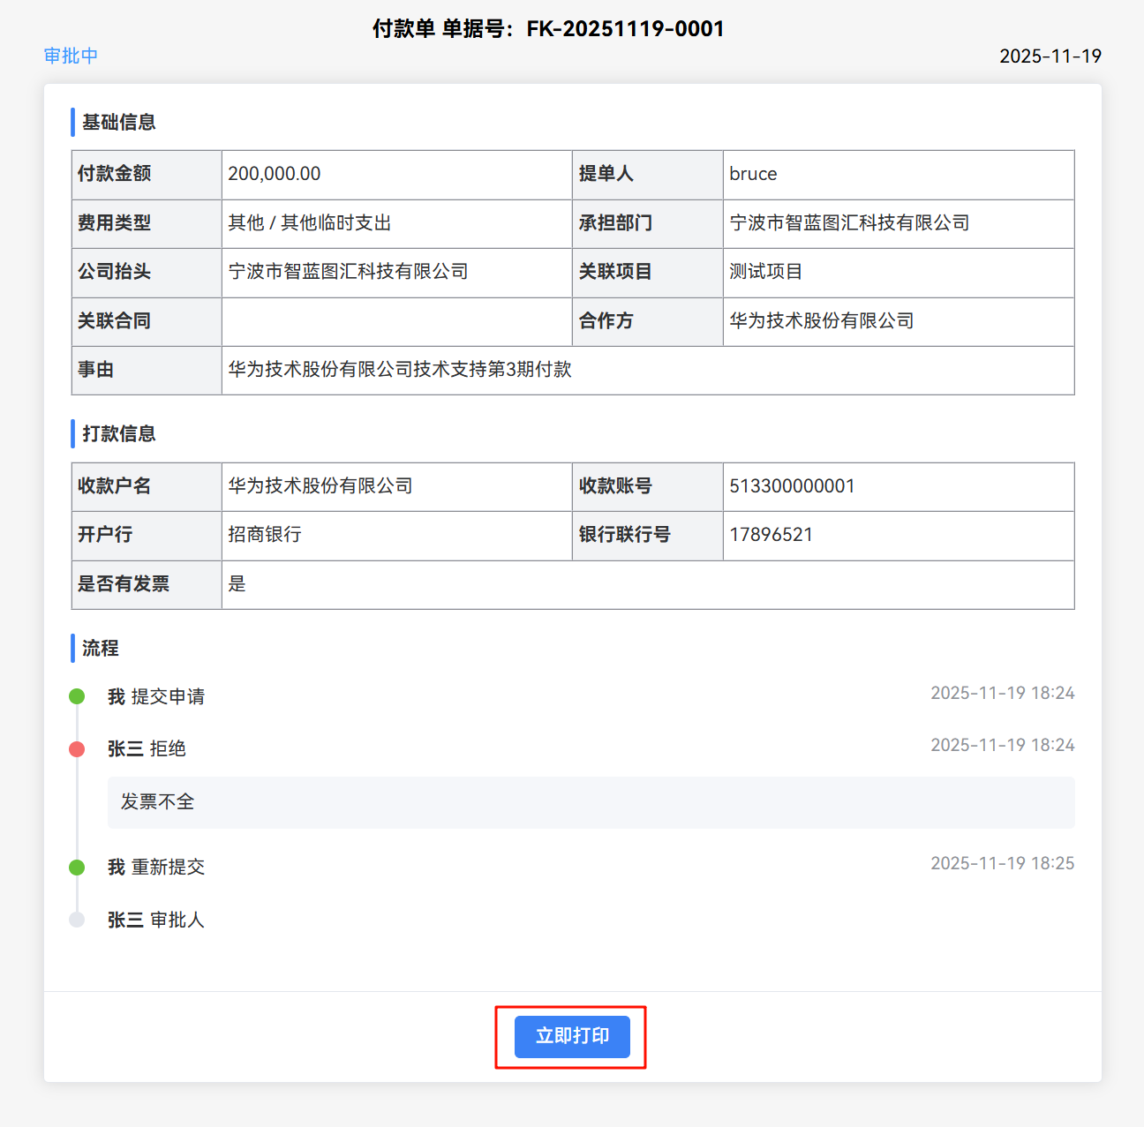Click the 招商银行 bank name cell

265,535
